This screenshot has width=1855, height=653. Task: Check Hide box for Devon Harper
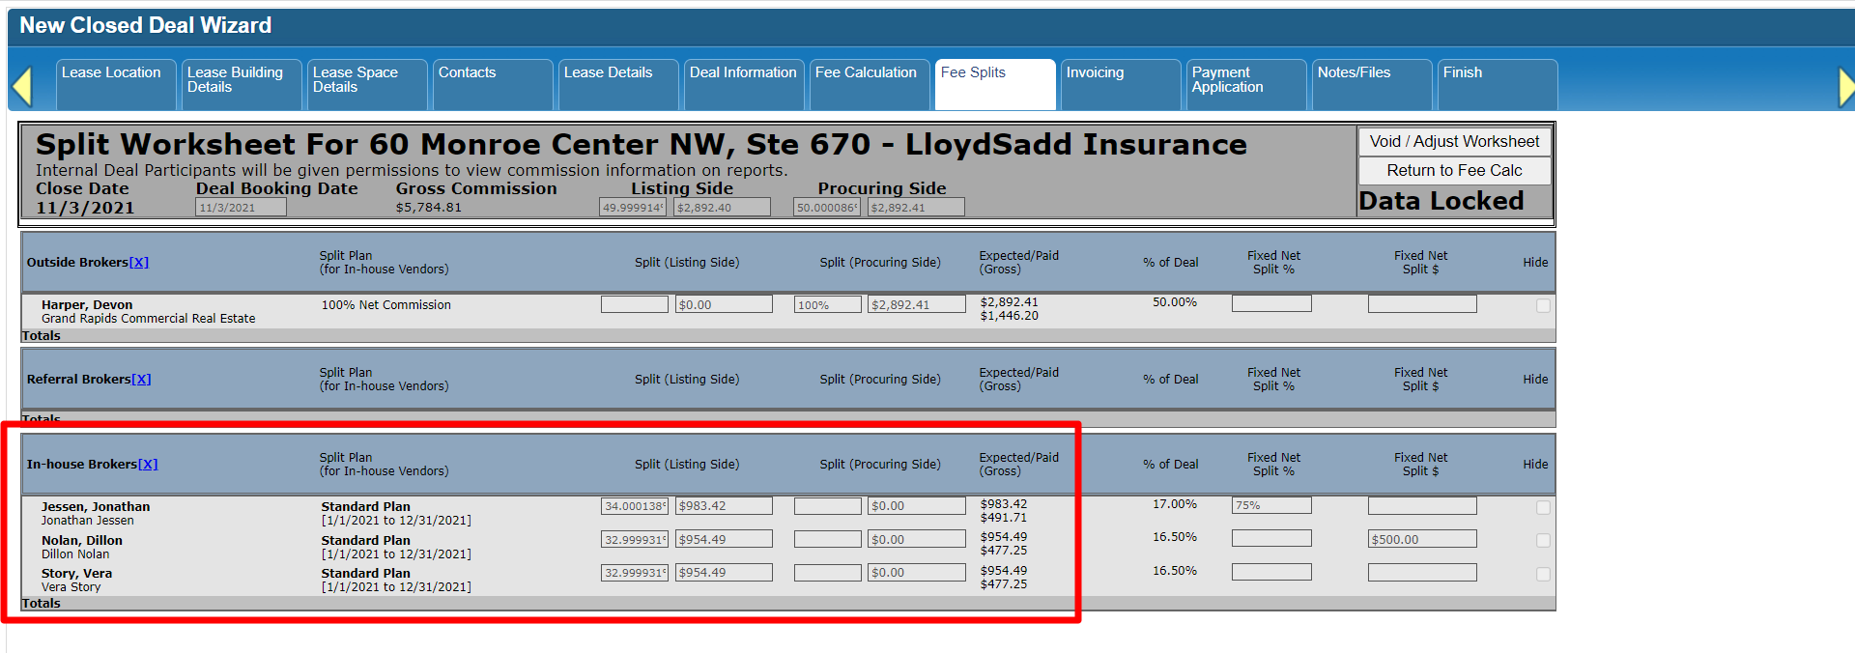(x=1543, y=306)
